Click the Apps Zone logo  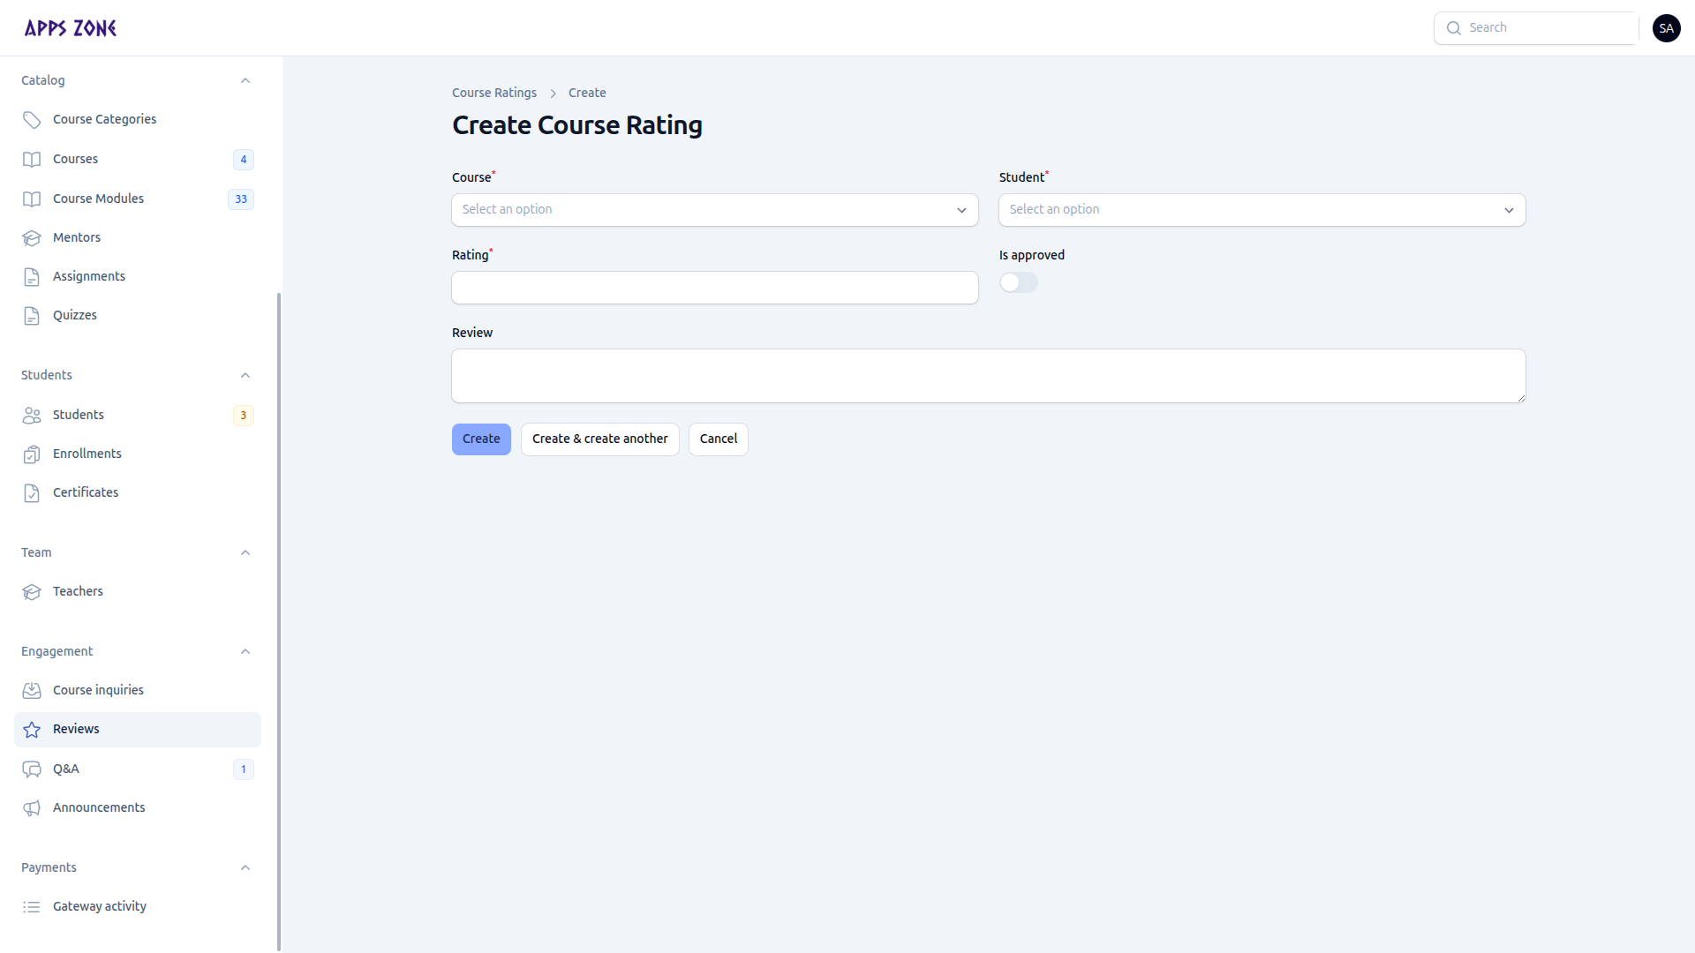pos(71,28)
